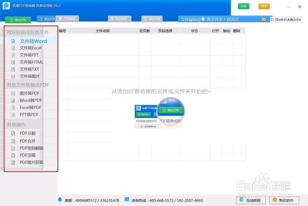Click the 文件名称 column header

pos(103,31)
